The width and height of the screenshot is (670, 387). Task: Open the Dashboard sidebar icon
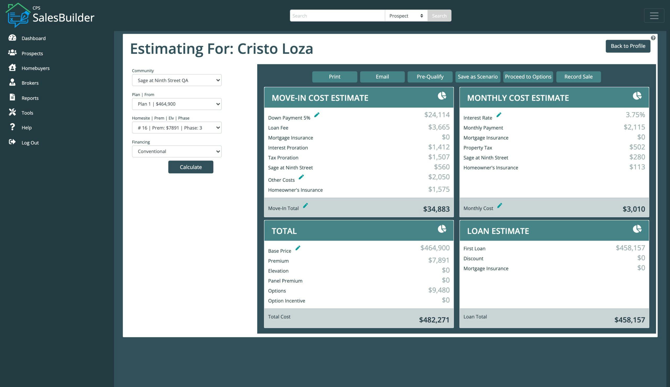13,38
